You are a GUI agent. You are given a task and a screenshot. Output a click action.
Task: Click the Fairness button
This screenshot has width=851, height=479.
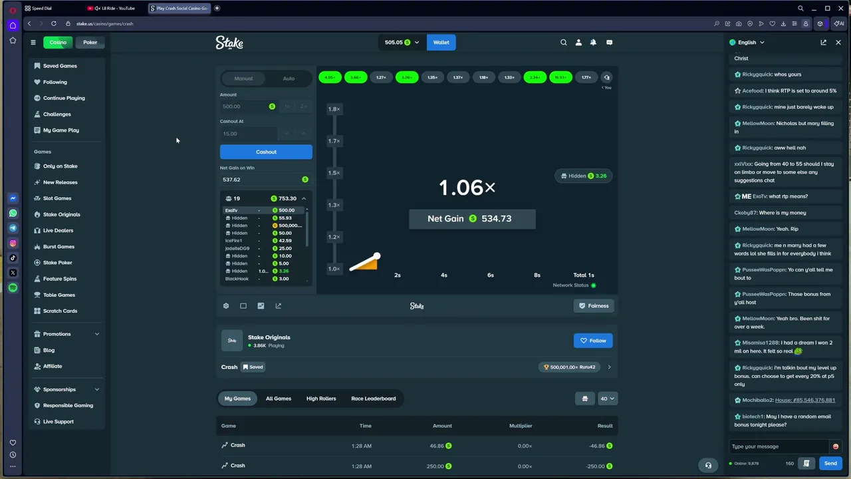point(594,306)
